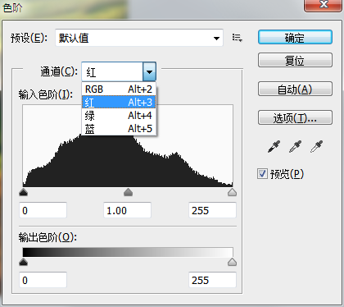Click the histogram display area
Image resolution: width=344 pixels, height=307 pixels.
pyautogui.click(x=128, y=145)
